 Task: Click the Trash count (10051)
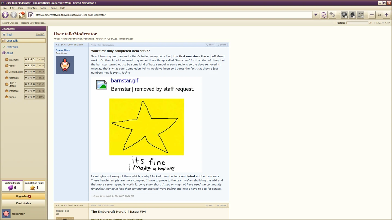40,34
